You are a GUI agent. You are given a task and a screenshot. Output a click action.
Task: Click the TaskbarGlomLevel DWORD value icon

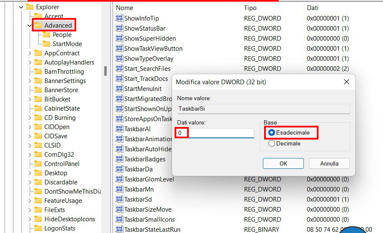pyautogui.click(x=119, y=179)
